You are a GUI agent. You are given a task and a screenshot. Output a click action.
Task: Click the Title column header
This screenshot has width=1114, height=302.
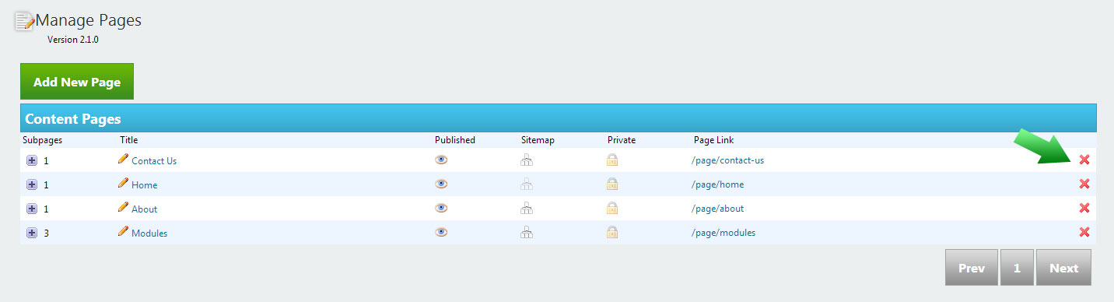tap(128, 140)
